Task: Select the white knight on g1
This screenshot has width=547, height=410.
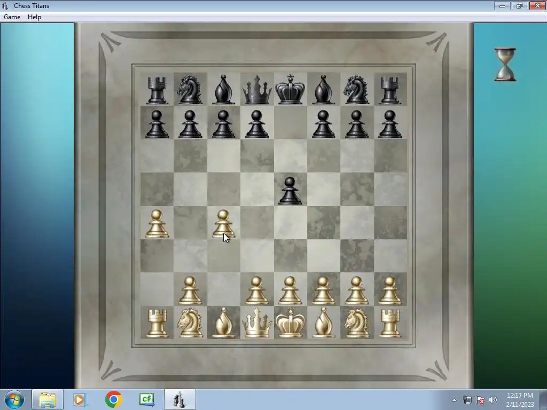Action: pyautogui.click(x=356, y=323)
